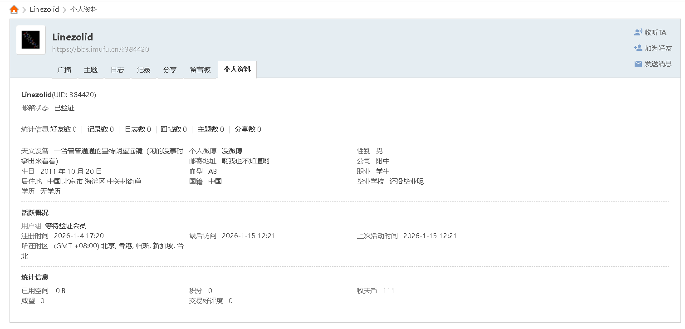Viewport: 685px width, 329px height.
Task: Click the profile URL under the username
Action: click(x=101, y=49)
